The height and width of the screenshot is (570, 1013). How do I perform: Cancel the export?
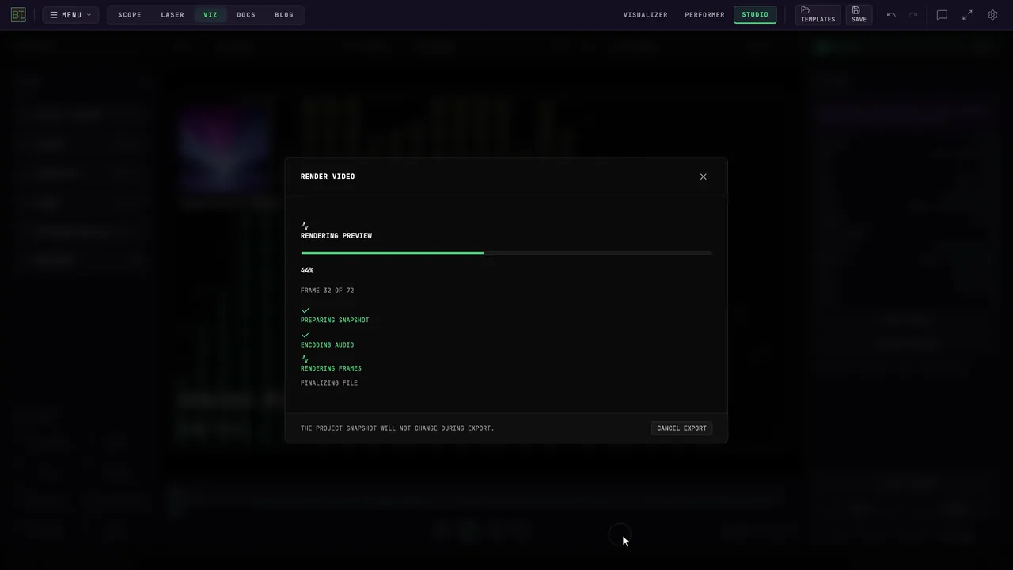[x=681, y=428]
